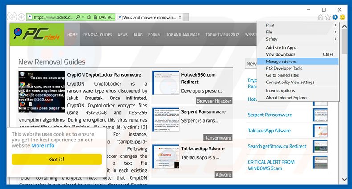352x189 pixels.
Task: Click the feedback smiley face icon
Action: click(343, 17)
